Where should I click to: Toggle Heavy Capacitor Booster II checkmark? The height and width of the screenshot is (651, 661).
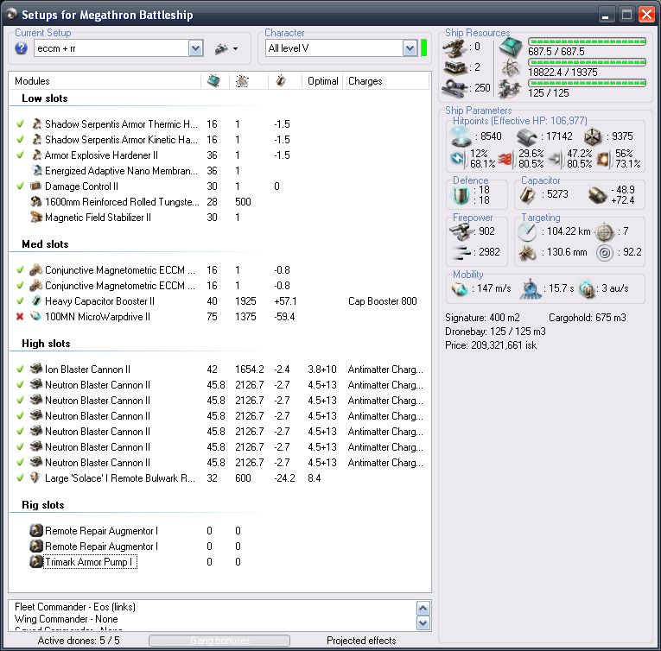click(20, 300)
